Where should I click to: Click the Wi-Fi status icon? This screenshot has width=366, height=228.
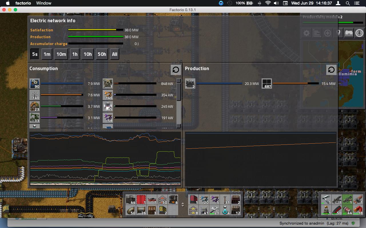(268, 3)
